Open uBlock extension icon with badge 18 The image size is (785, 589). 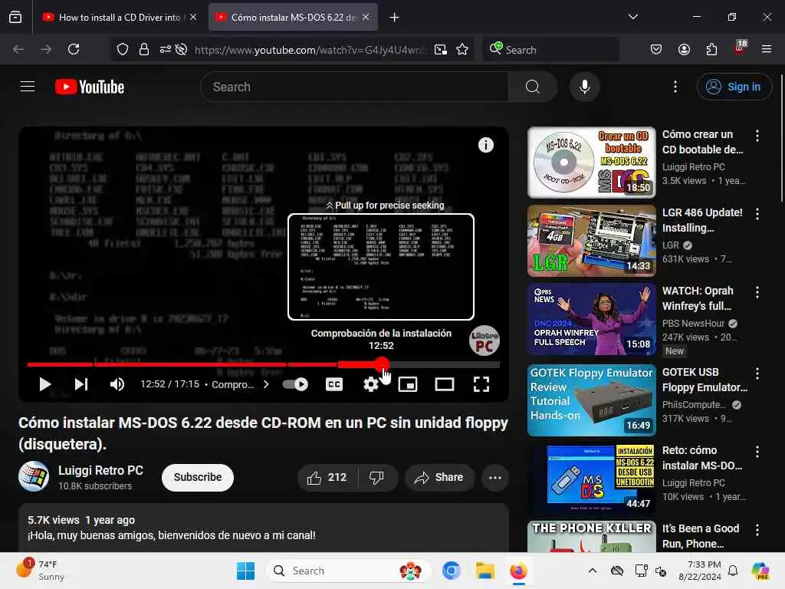(740, 48)
